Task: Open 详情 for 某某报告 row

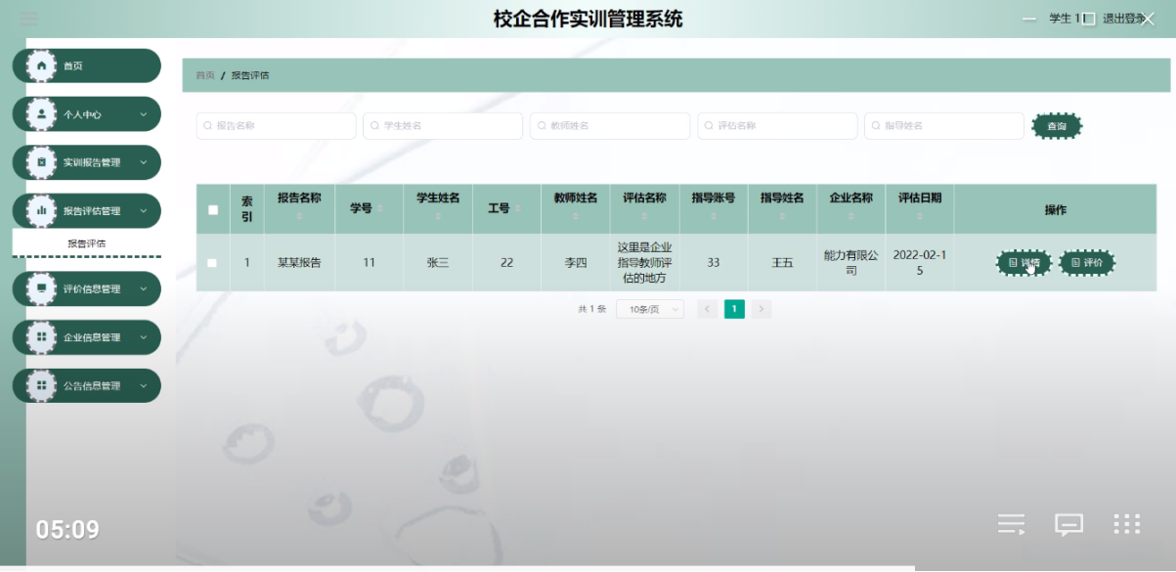Action: point(1024,262)
